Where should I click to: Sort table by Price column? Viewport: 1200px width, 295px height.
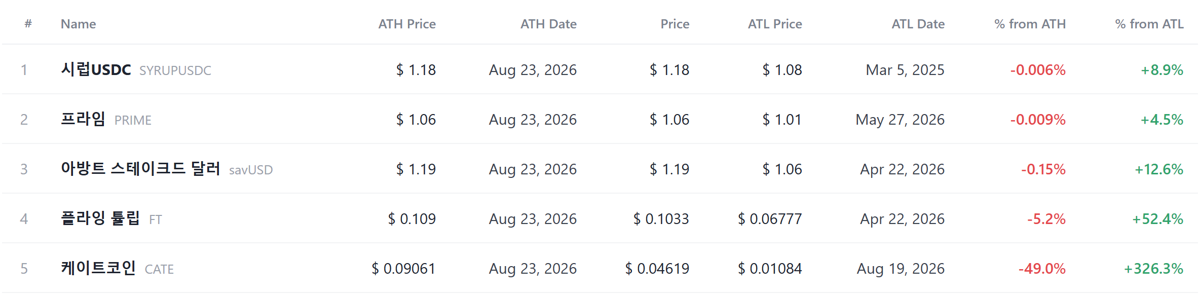click(x=674, y=24)
